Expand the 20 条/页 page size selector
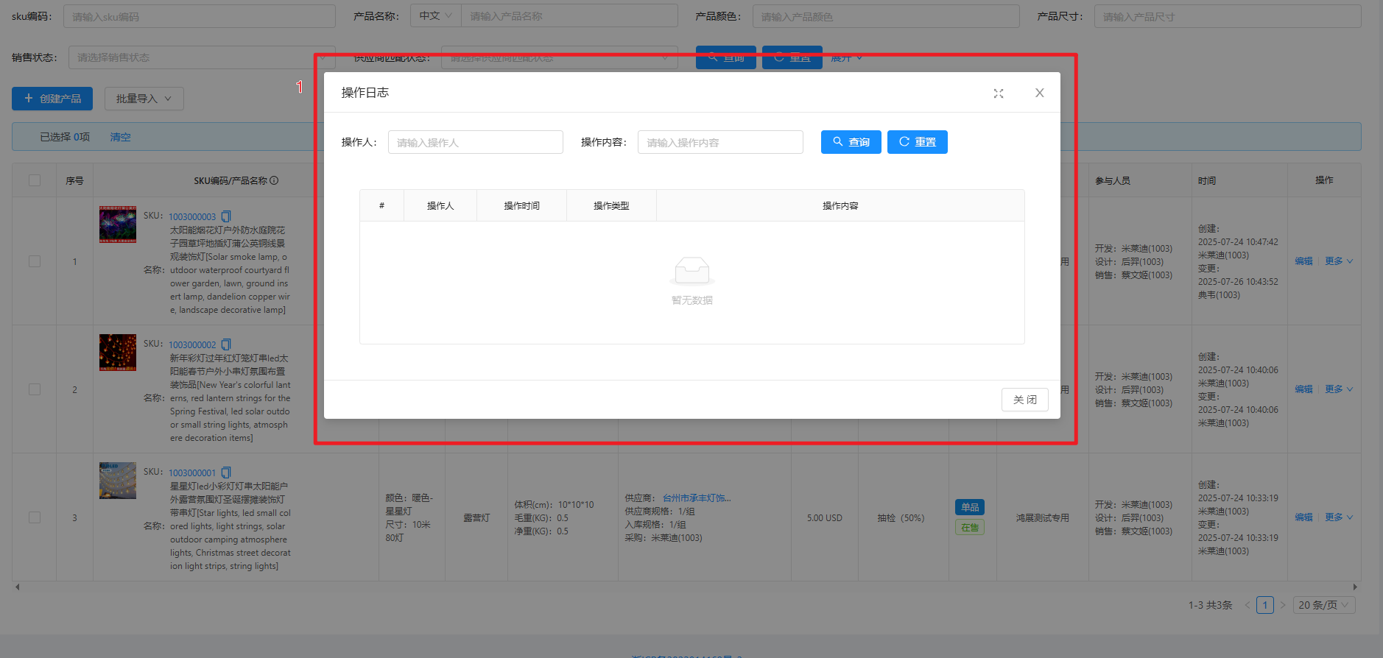 [1323, 605]
